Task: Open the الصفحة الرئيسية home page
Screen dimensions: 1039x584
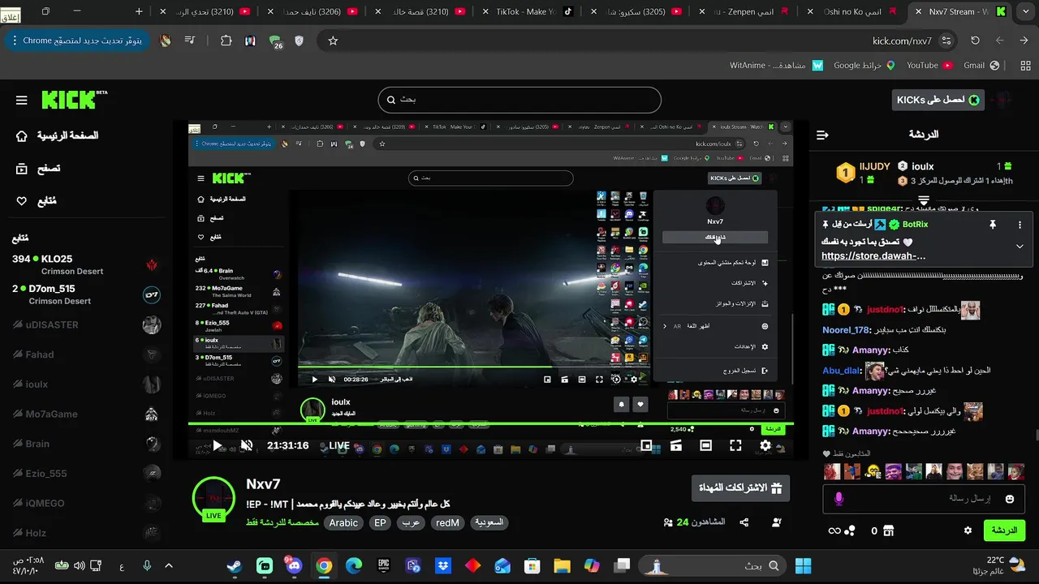Action: coord(57,135)
